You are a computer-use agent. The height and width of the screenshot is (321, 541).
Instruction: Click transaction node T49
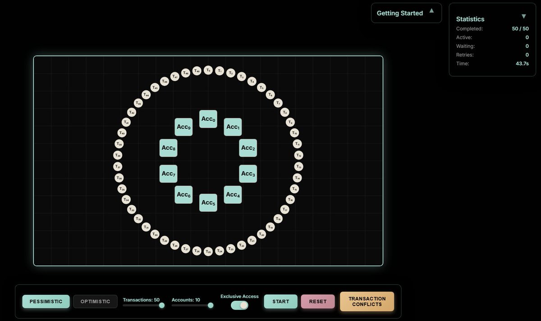coord(197,71)
